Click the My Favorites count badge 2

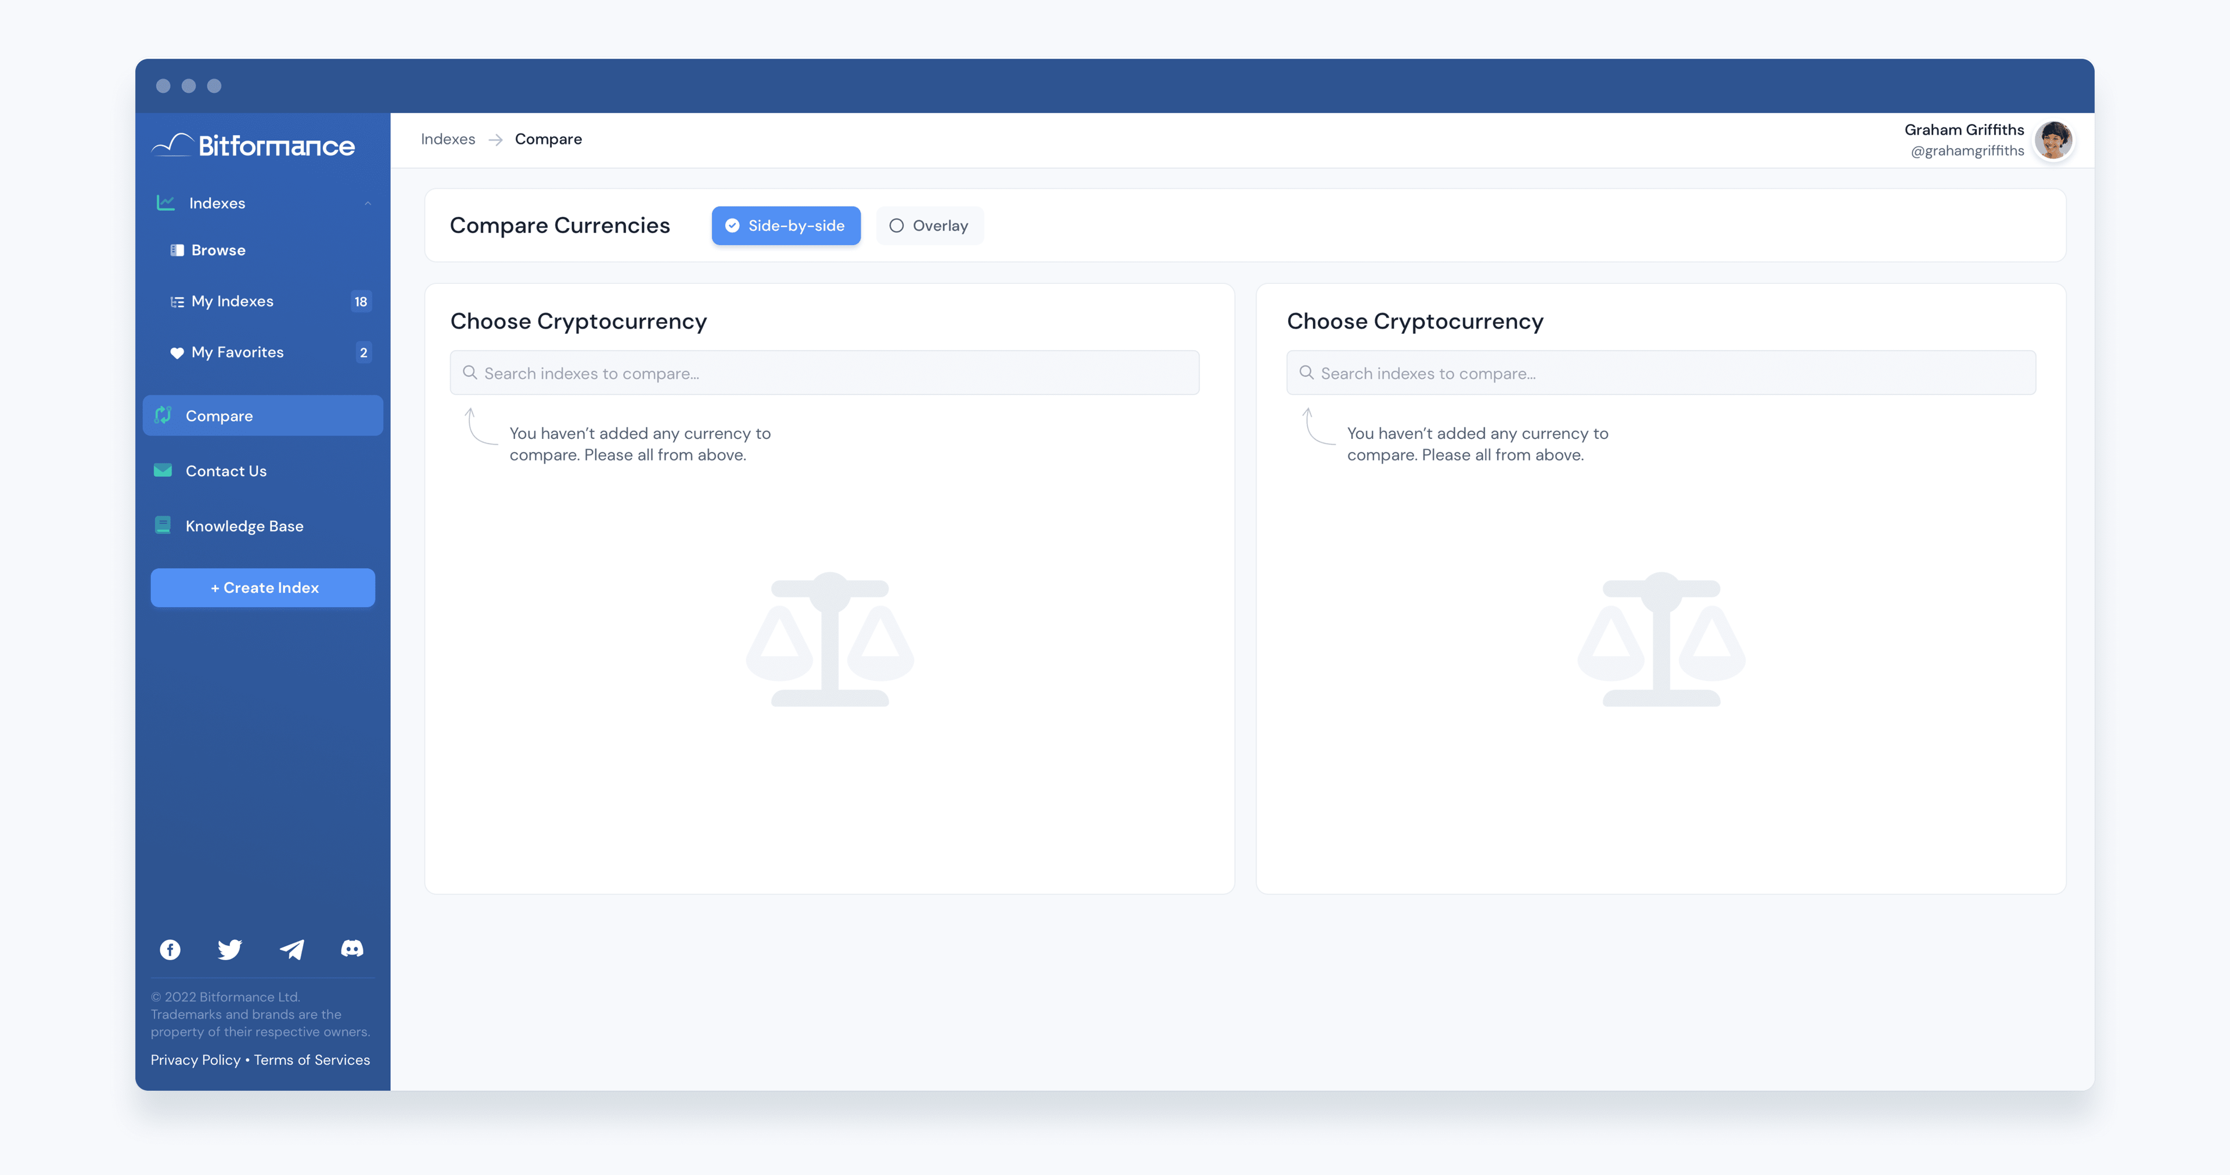point(364,352)
